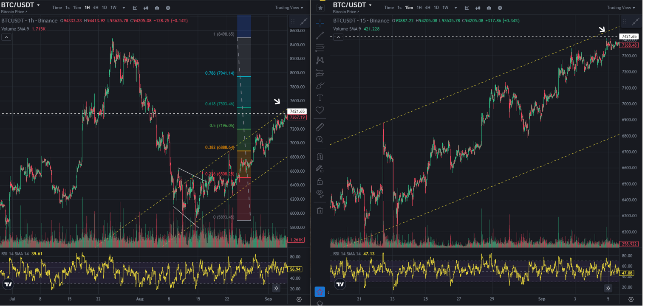Screen dimensions: 645x306
Task: Select the 15m interval on the left chart
Action: (77, 8)
